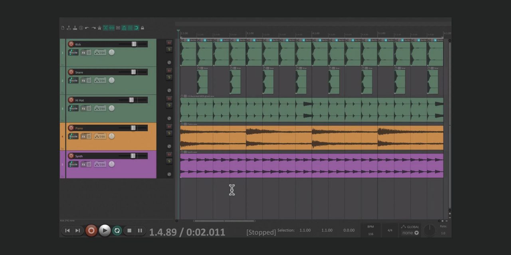Click the Synth track volume fader
The height and width of the screenshot is (255, 511).
(x=133, y=156)
